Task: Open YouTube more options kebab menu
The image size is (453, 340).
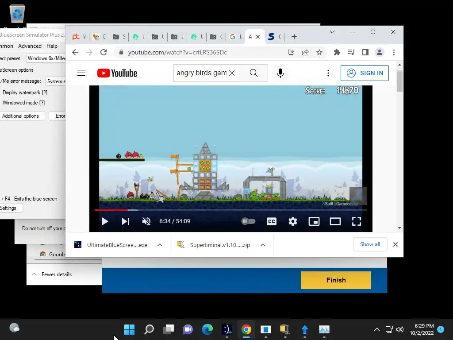Action: click(328, 73)
